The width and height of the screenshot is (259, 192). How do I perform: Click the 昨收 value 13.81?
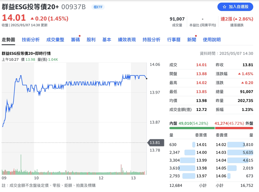[x=248, y=65]
